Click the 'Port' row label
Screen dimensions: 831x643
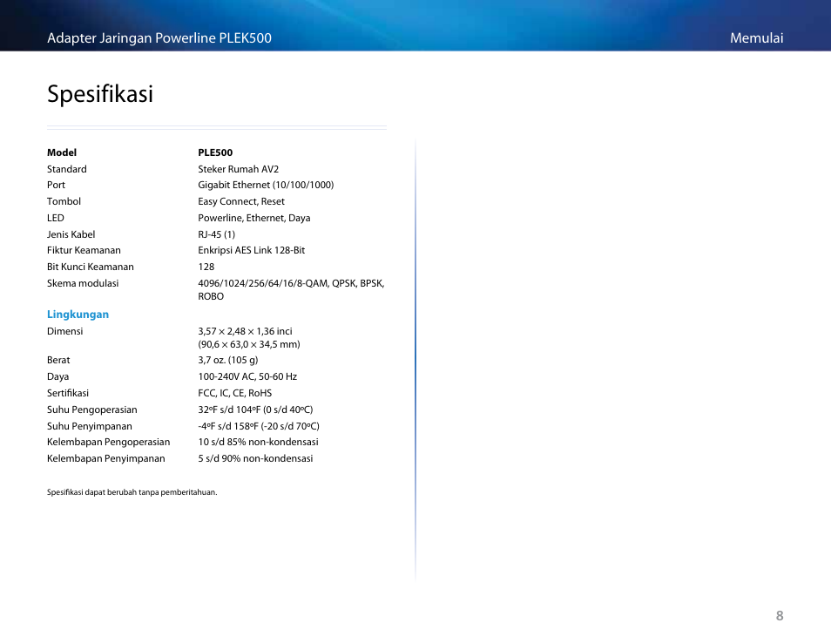56,185
